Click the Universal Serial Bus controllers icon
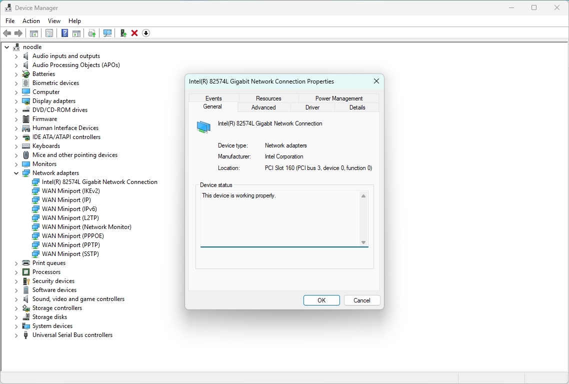The image size is (569, 384). click(26, 335)
